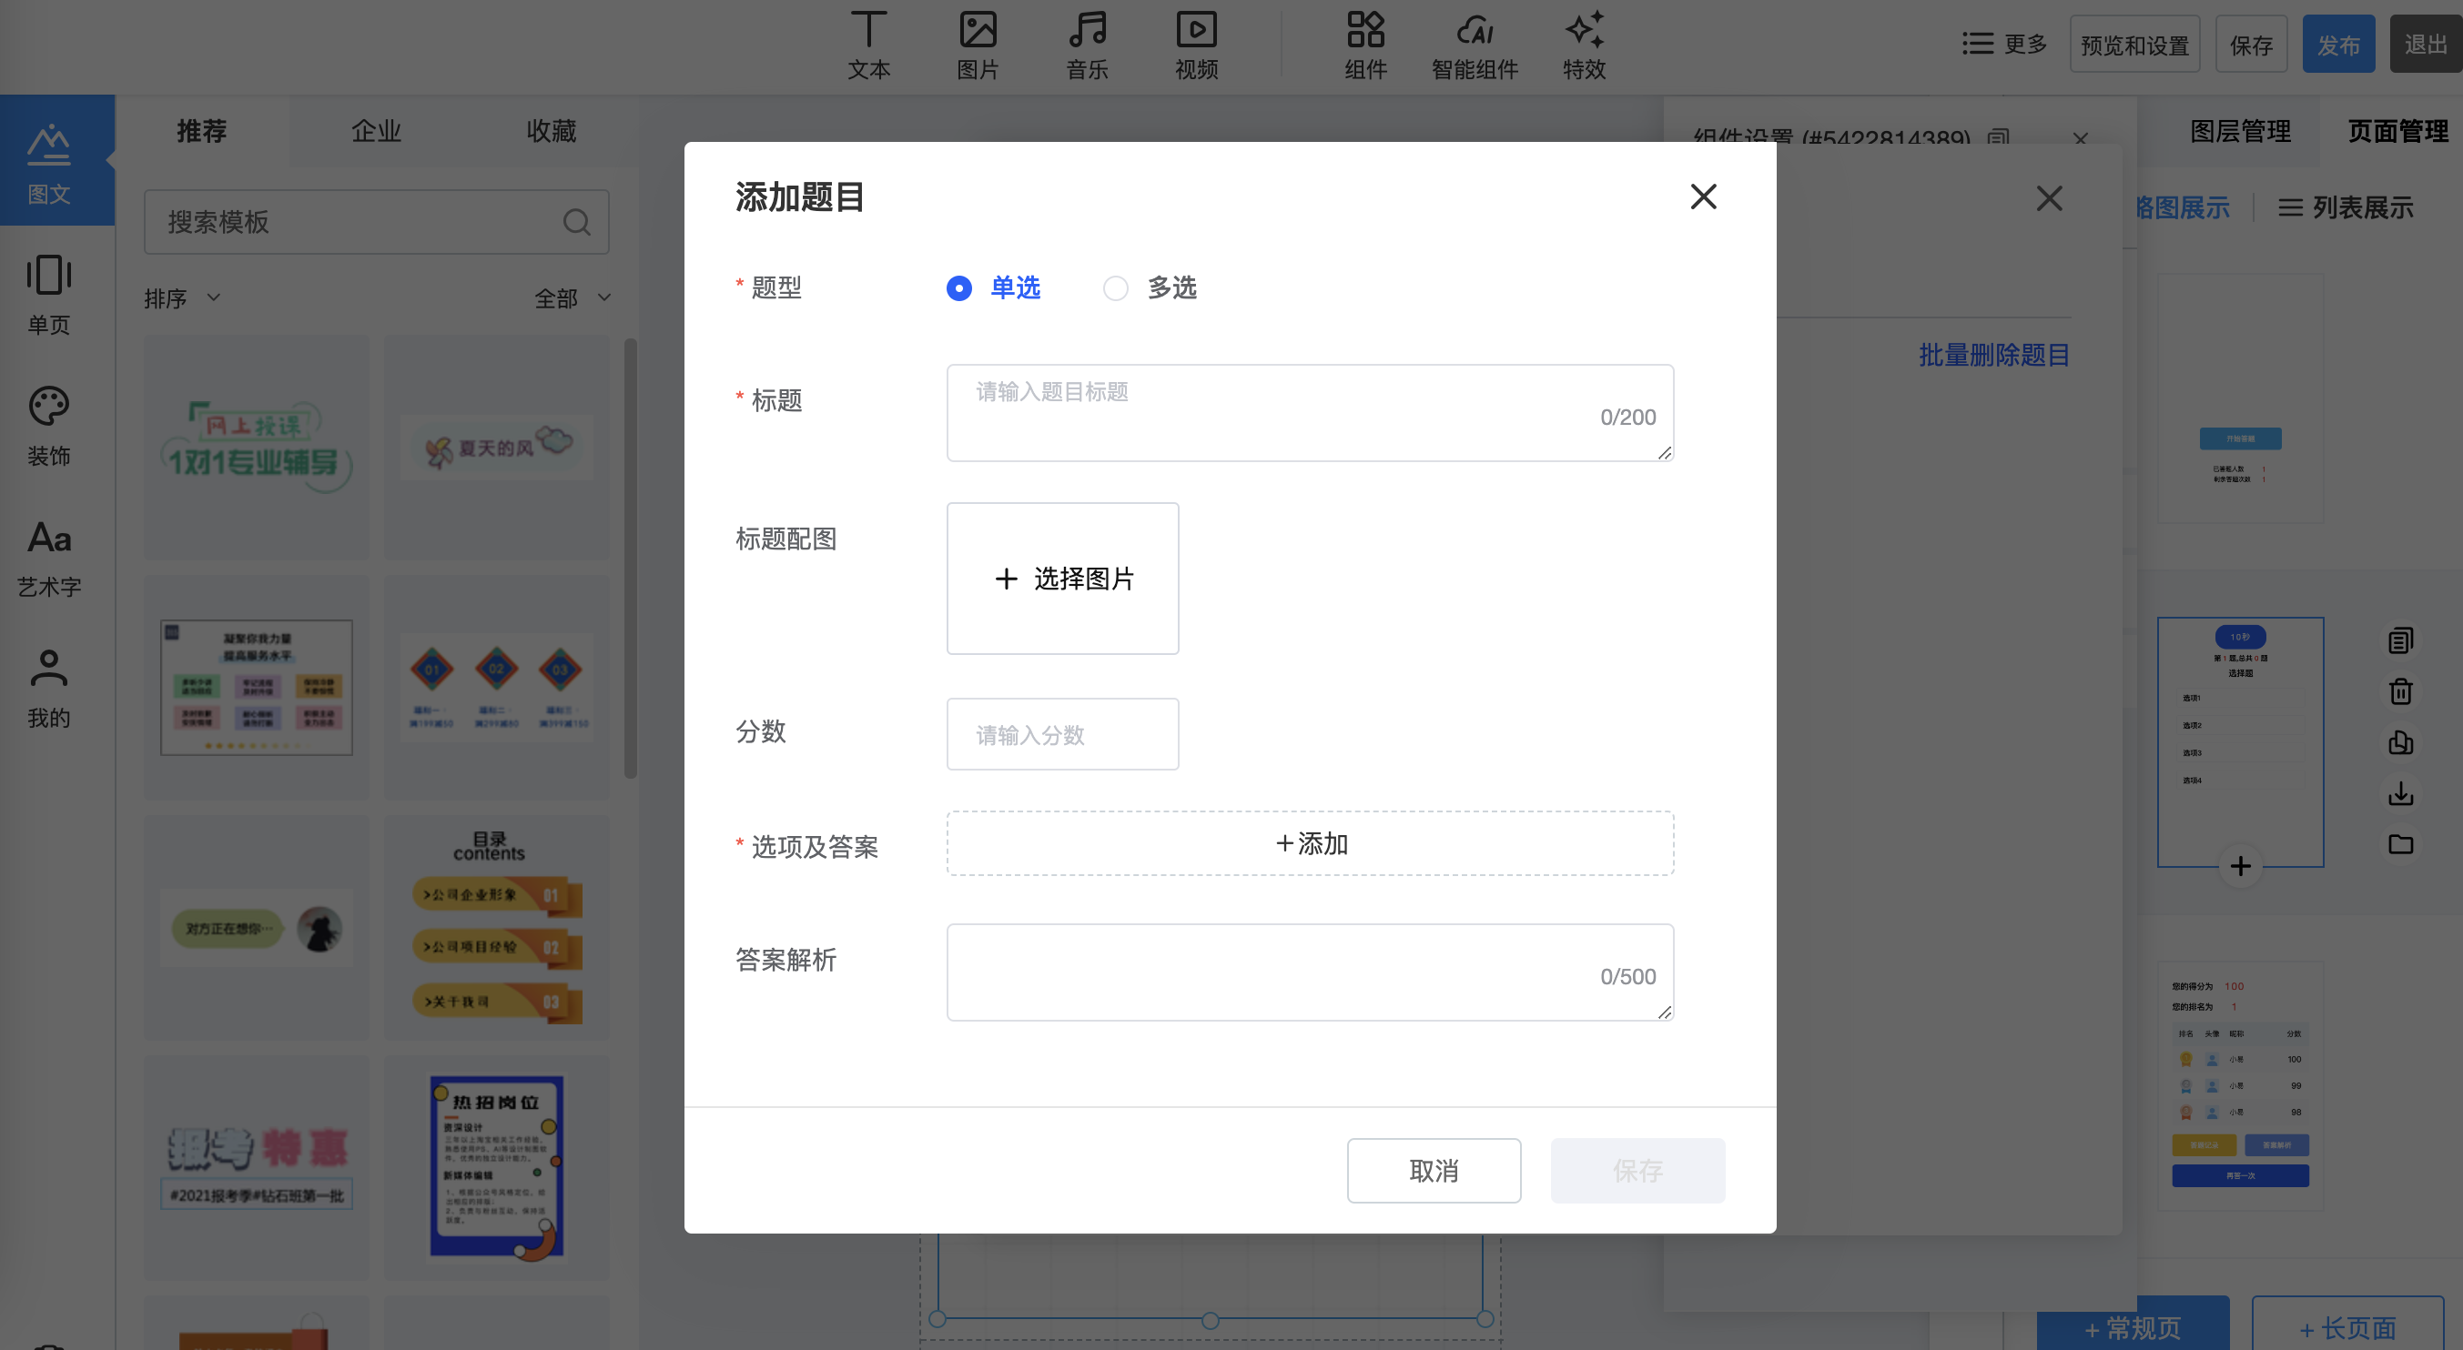Click the 预览和设置 button
The width and height of the screenshot is (2463, 1350).
click(2134, 44)
